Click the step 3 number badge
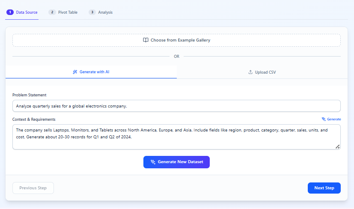Image resolution: width=354 pixels, height=209 pixels. click(92, 12)
